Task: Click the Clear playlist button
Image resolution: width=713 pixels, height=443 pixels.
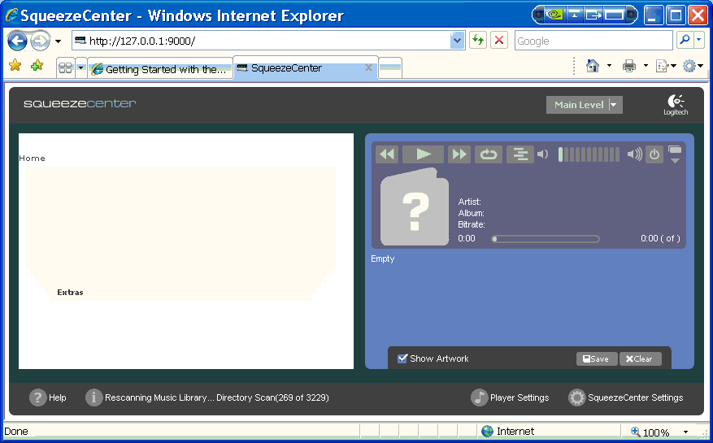Action: click(x=640, y=358)
